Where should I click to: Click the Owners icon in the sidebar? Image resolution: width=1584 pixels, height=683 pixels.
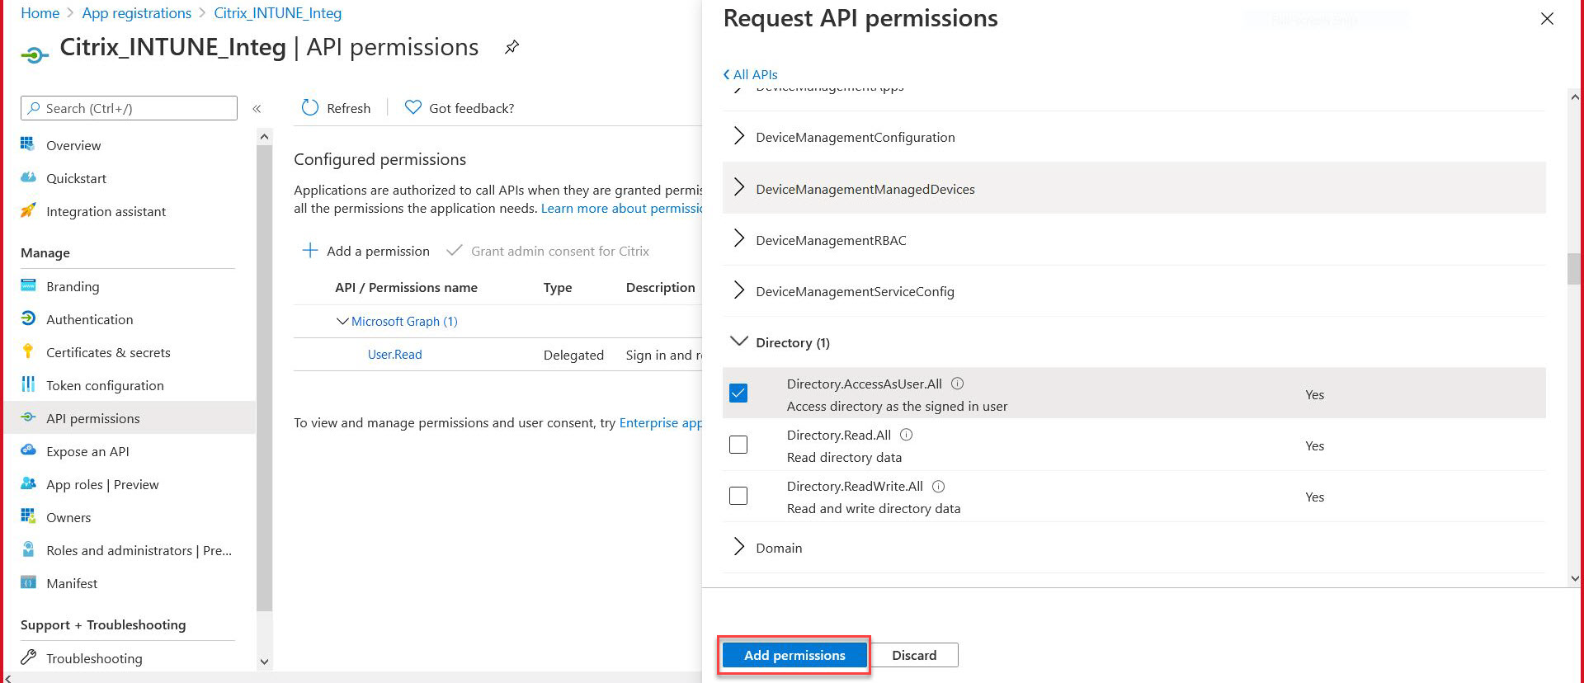[28, 516]
